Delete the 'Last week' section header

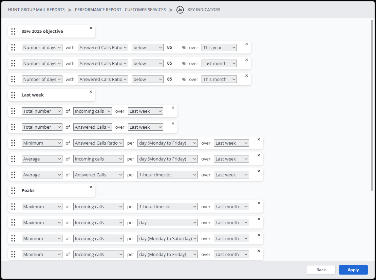91,92
